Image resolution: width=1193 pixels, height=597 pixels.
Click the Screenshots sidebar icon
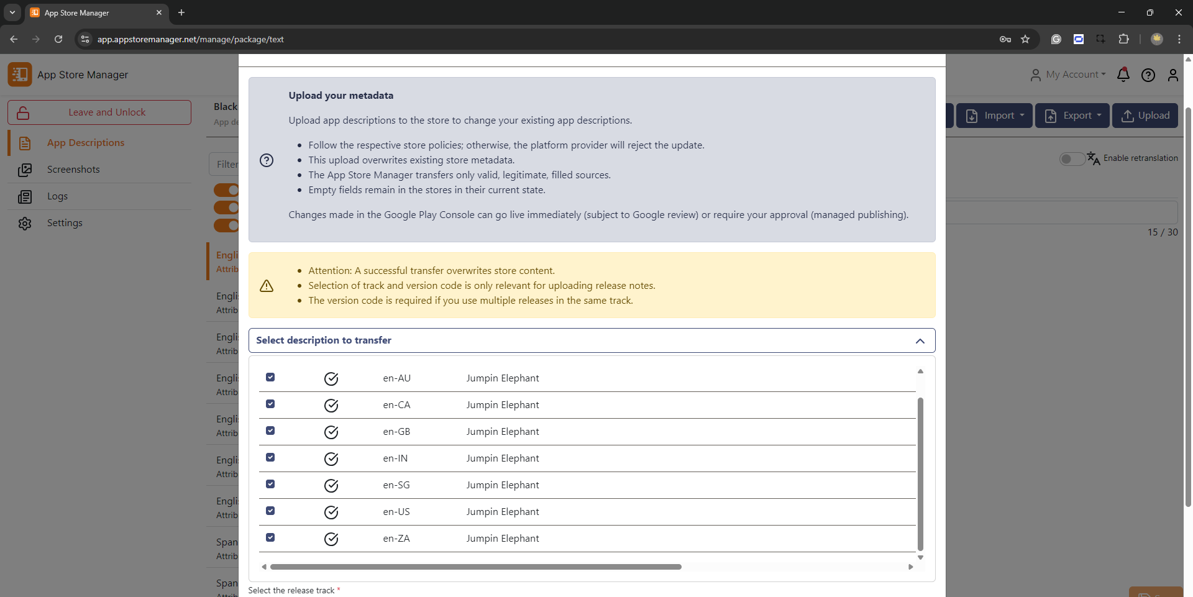tap(25, 170)
